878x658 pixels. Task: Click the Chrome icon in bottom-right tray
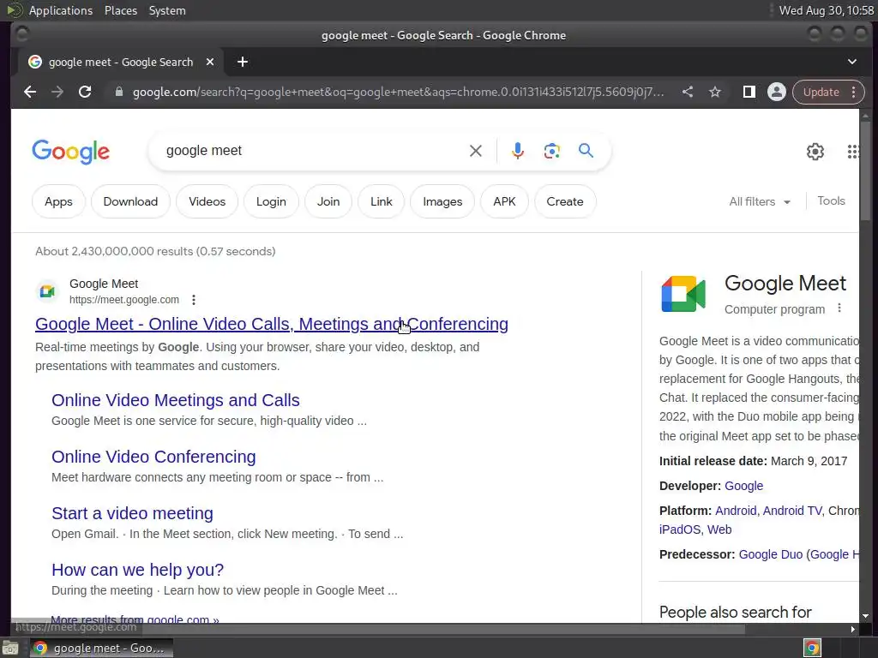812,648
